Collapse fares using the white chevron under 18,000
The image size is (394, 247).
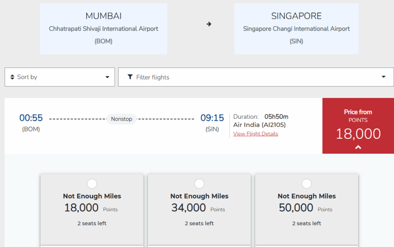tap(358, 147)
